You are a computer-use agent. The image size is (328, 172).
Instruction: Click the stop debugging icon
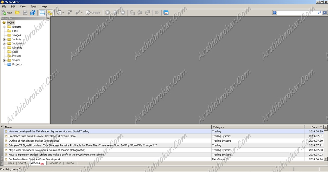[123, 13]
